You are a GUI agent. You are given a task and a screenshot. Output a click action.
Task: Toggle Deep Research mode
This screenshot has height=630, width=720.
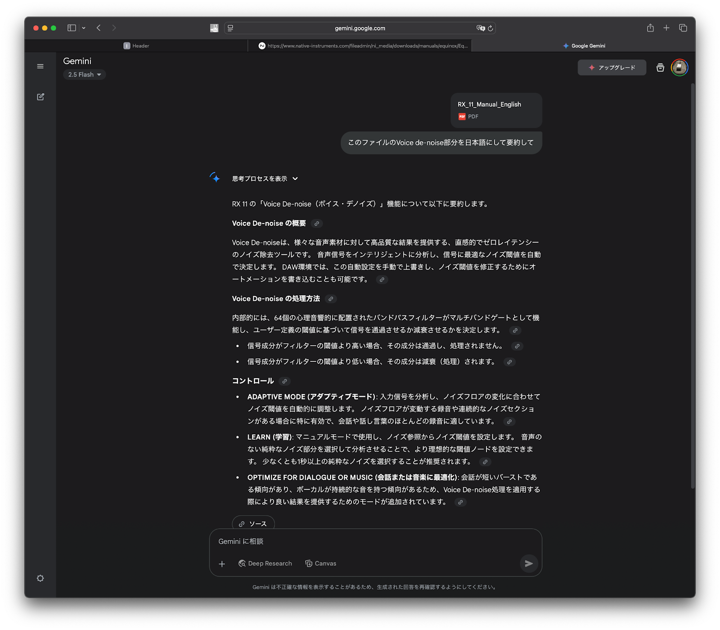tap(265, 563)
